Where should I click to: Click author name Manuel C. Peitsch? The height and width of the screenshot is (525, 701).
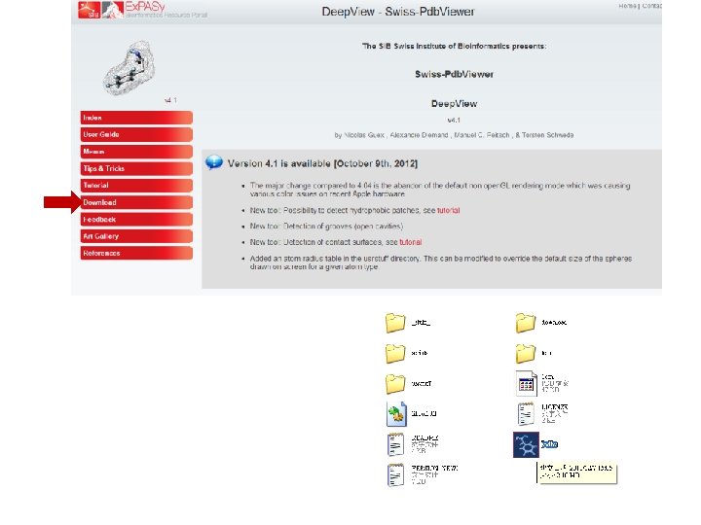pyautogui.click(x=482, y=135)
